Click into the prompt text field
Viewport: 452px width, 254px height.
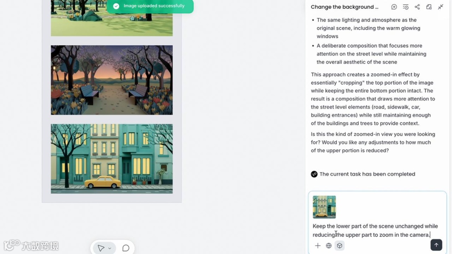pyautogui.click(x=375, y=231)
